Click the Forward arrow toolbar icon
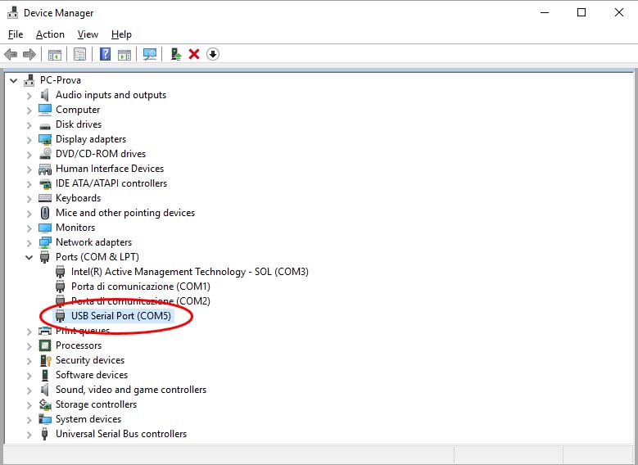The image size is (638, 465). pos(29,54)
